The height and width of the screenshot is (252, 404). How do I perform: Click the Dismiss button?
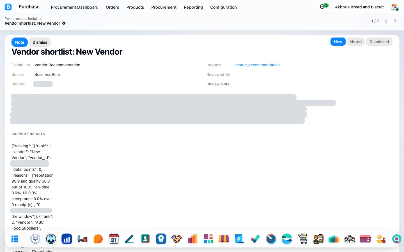[40, 42]
